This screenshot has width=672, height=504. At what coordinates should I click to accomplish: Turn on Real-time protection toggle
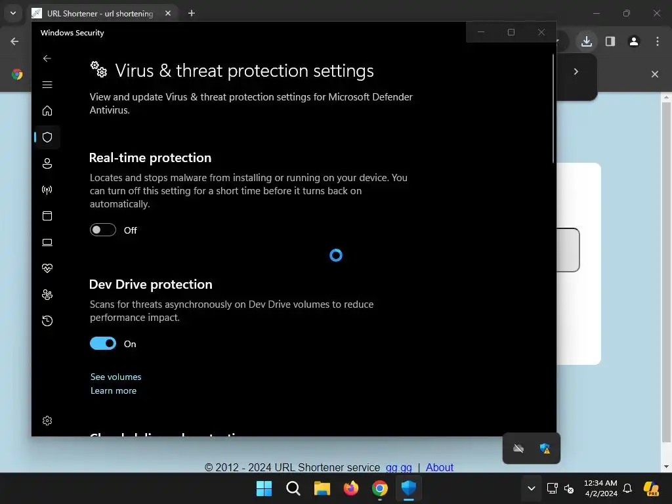tap(103, 230)
